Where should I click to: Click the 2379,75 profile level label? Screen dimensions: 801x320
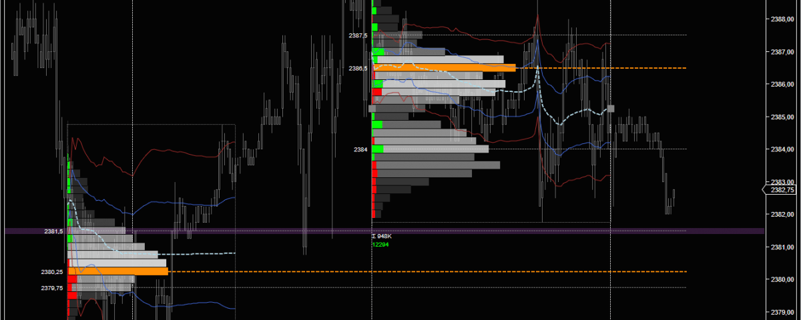52,288
